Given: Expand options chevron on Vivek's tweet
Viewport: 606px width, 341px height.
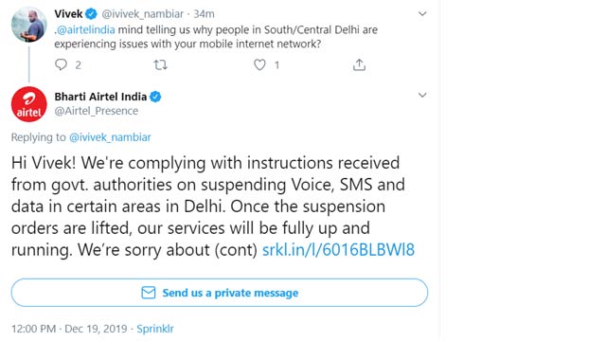Looking at the screenshot, I should (x=422, y=14).
